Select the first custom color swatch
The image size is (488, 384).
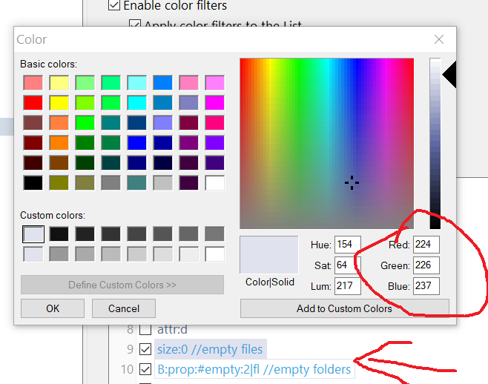click(x=33, y=234)
